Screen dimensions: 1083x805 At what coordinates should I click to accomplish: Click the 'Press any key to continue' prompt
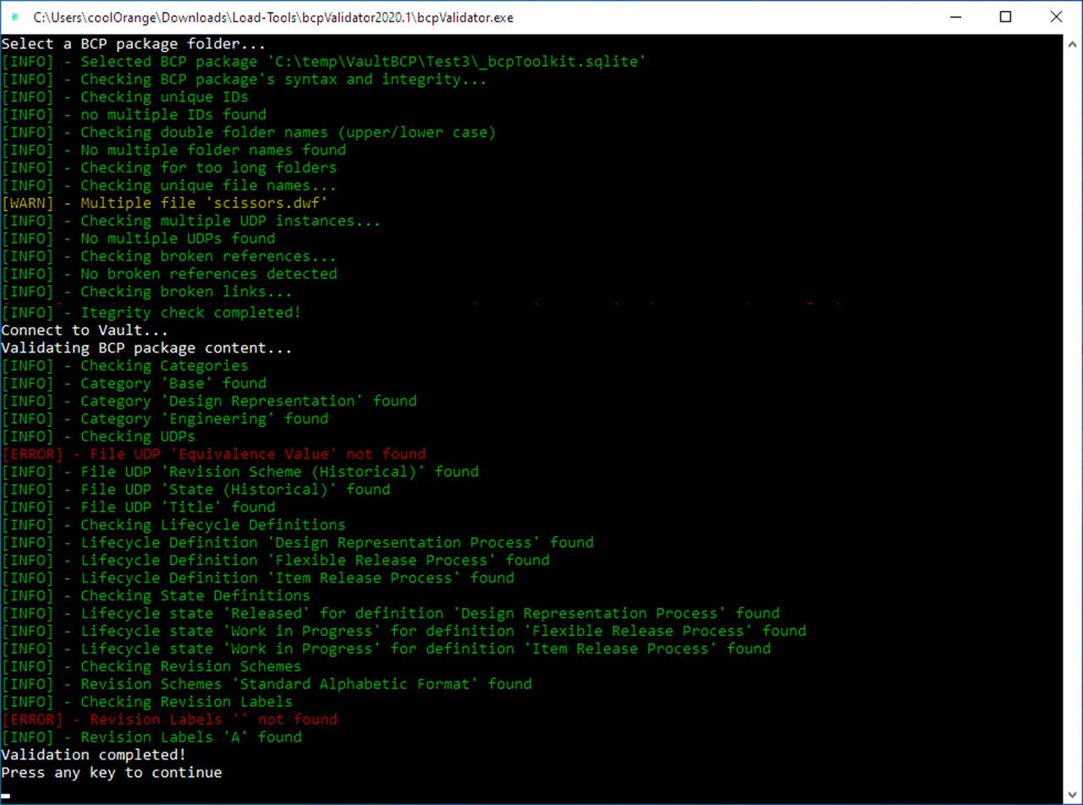click(112, 773)
